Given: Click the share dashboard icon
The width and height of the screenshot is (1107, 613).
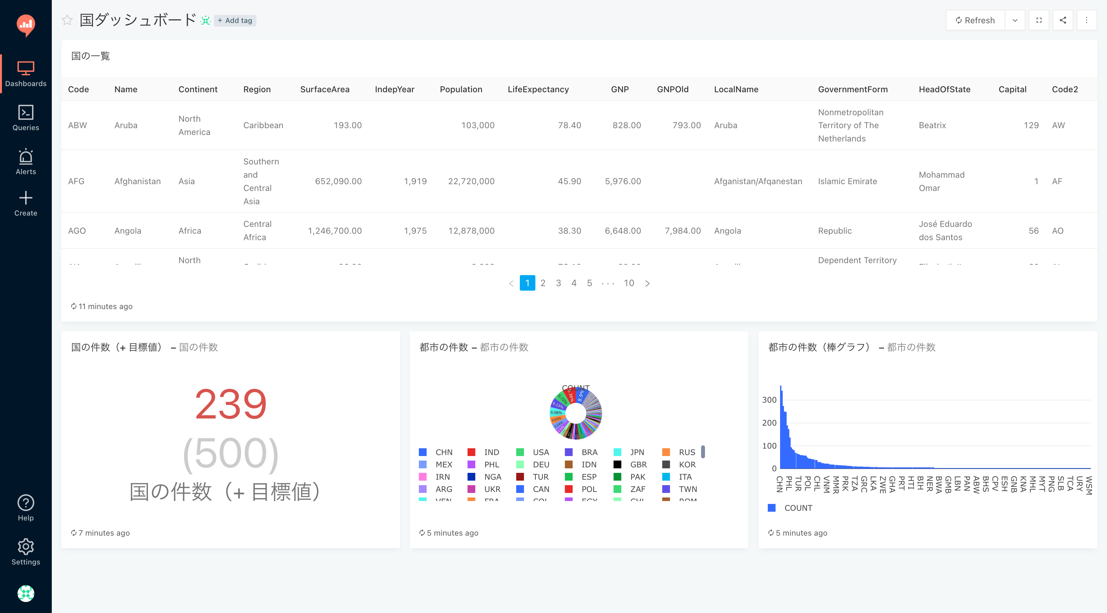Looking at the screenshot, I should 1063,20.
